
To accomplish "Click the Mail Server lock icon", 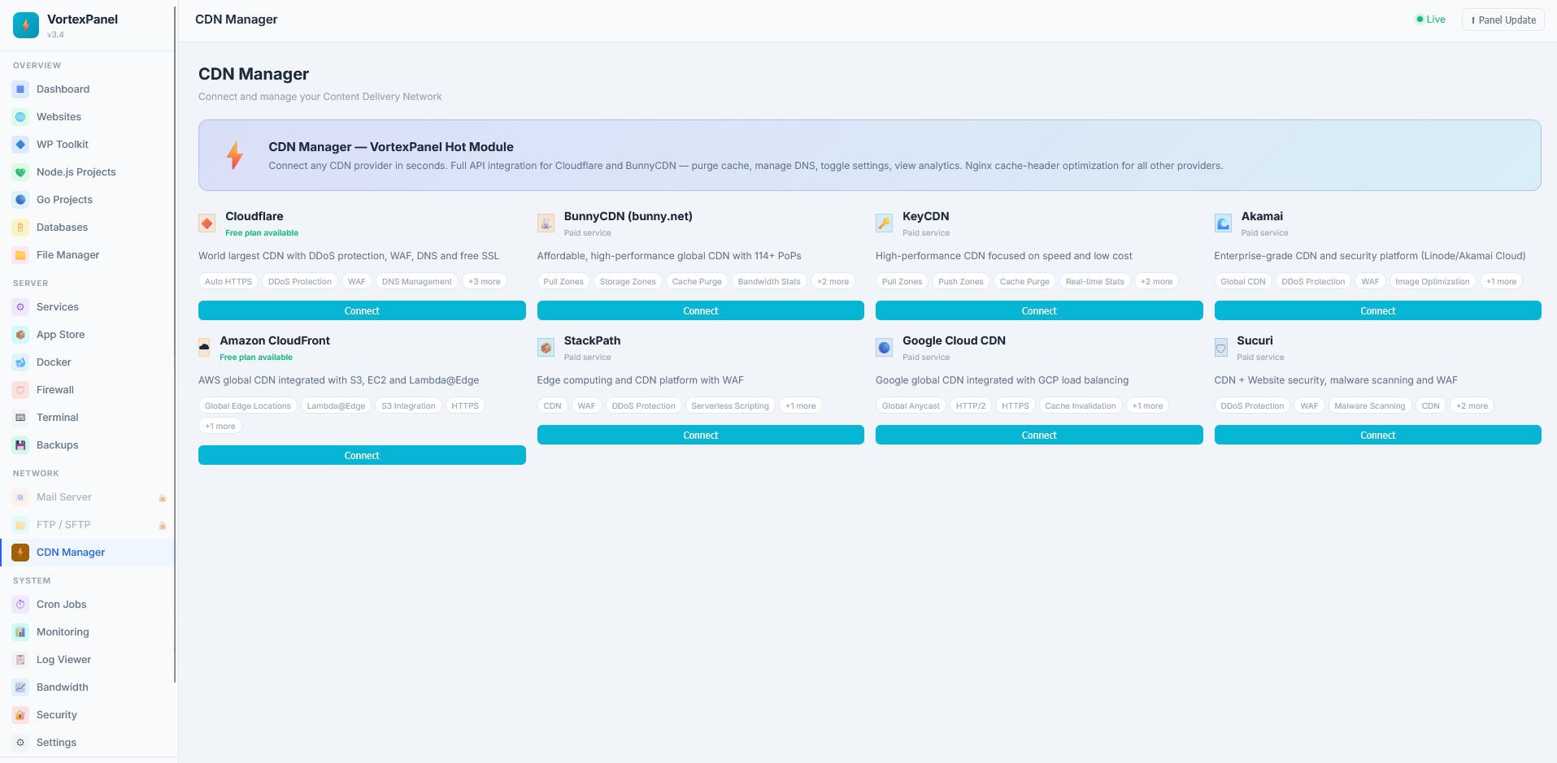I will [163, 497].
